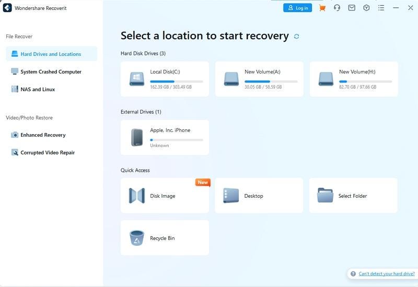Select Hard Drives and Locations in sidebar
The image size is (418, 287).
pyautogui.click(x=51, y=54)
